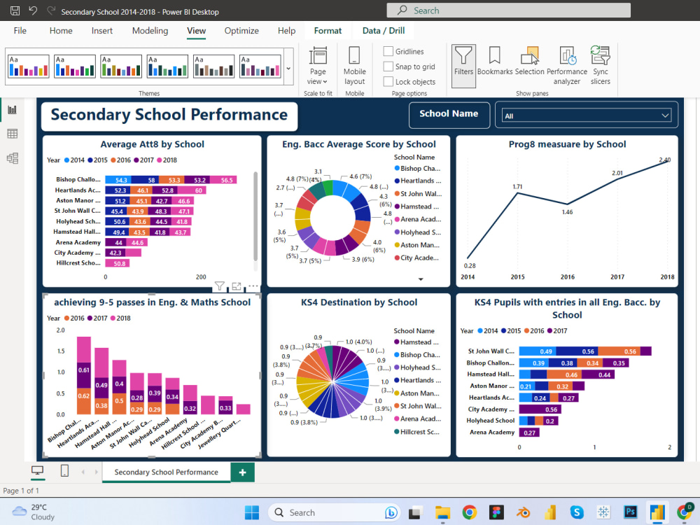Switch to the Home ribbon tab
This screenshot has height=525, width=700.
[x=61, y=31]
